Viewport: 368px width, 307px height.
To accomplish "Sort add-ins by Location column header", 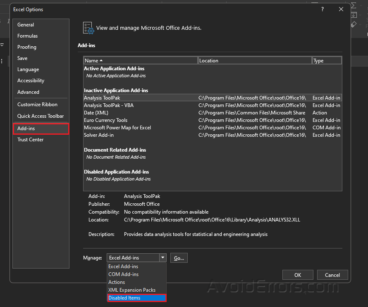I will tap(255, 61).
